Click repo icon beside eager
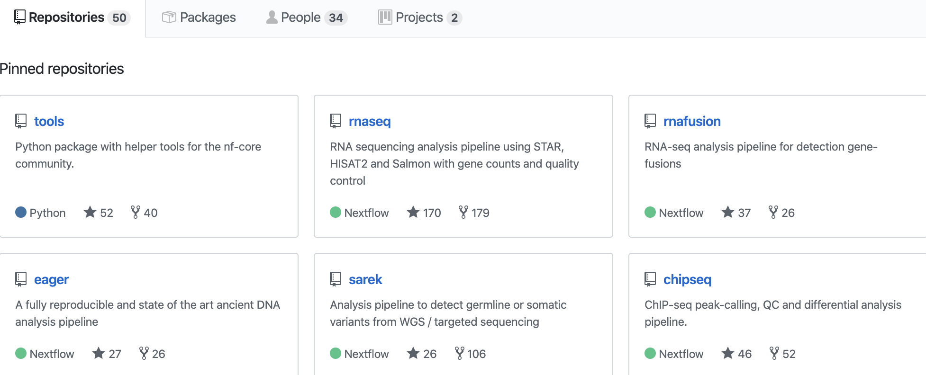The image size is (926, 375). pyautogui.click(x=21, y=279)
